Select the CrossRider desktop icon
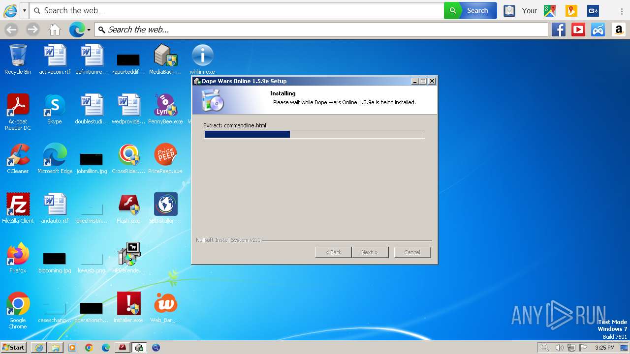 (128, 159)
